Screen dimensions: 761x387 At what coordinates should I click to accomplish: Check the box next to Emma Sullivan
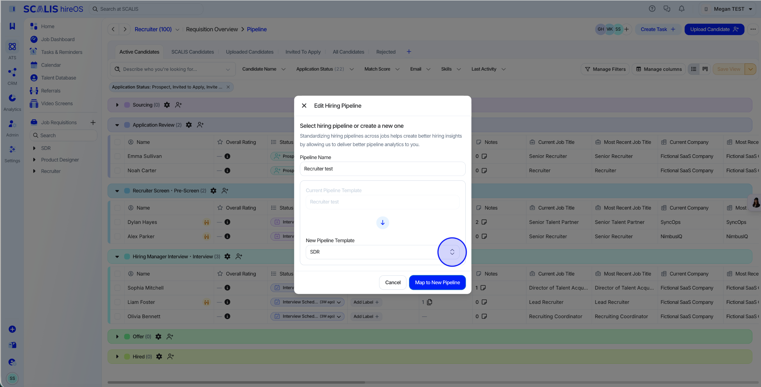coord(118,156)
